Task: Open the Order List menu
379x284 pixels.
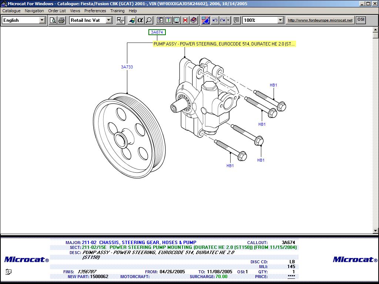Action: click(57, 11)
